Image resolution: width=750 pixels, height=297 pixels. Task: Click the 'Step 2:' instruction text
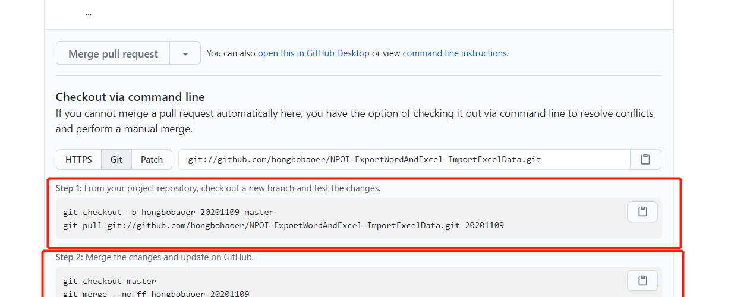(x=155, y=257)
